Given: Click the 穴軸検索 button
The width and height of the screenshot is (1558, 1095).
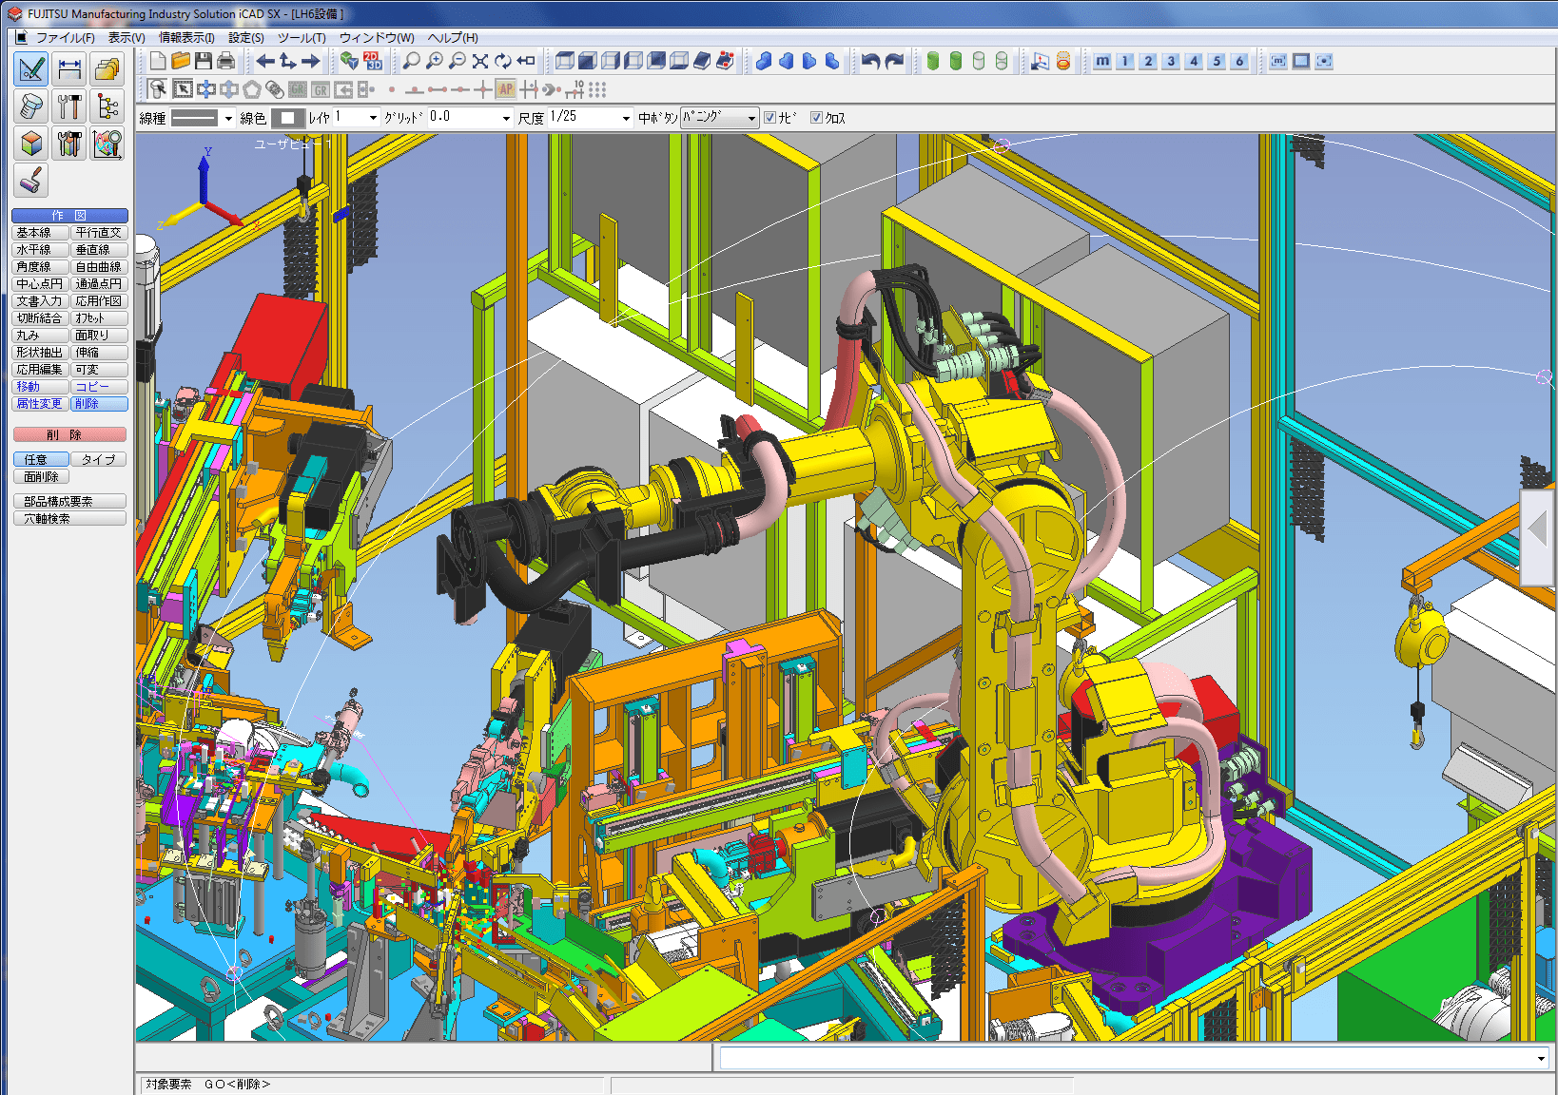Looking at the screenshot, I should coord(69,518).
